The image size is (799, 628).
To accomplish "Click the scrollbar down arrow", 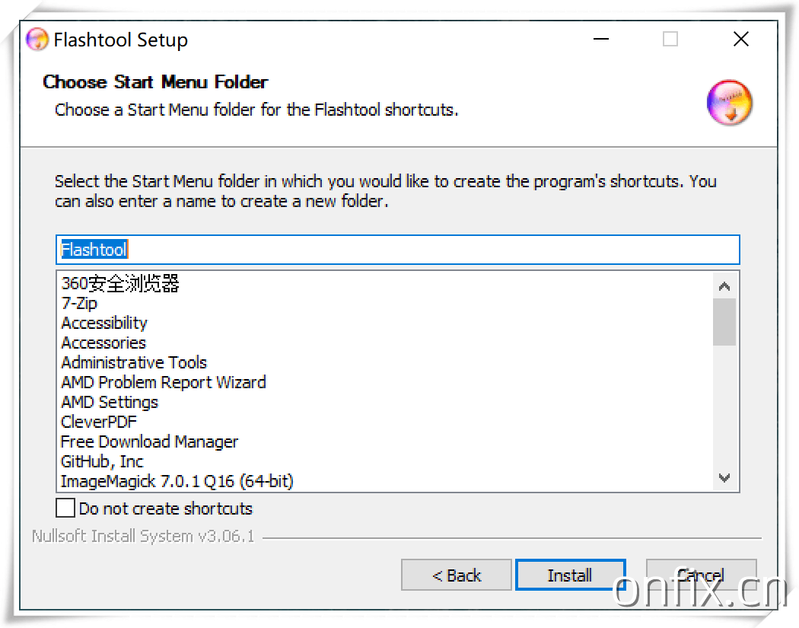I will [724, 479].
